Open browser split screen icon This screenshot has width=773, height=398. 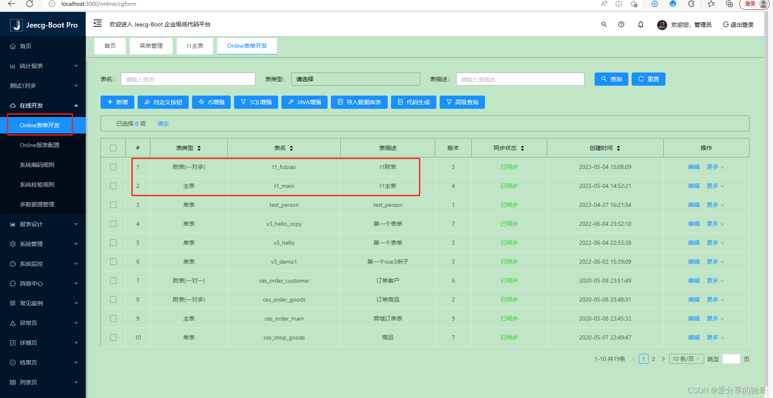(x=619, y=4)
